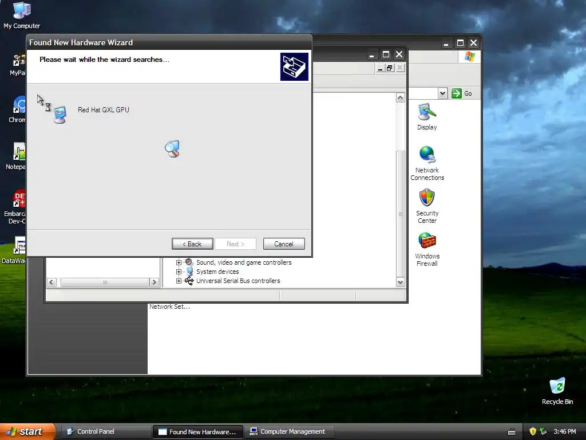The image size is (586, 440).
Task: Click the left pane horizontal scrollbar thumb
Action: pos(105,282)
